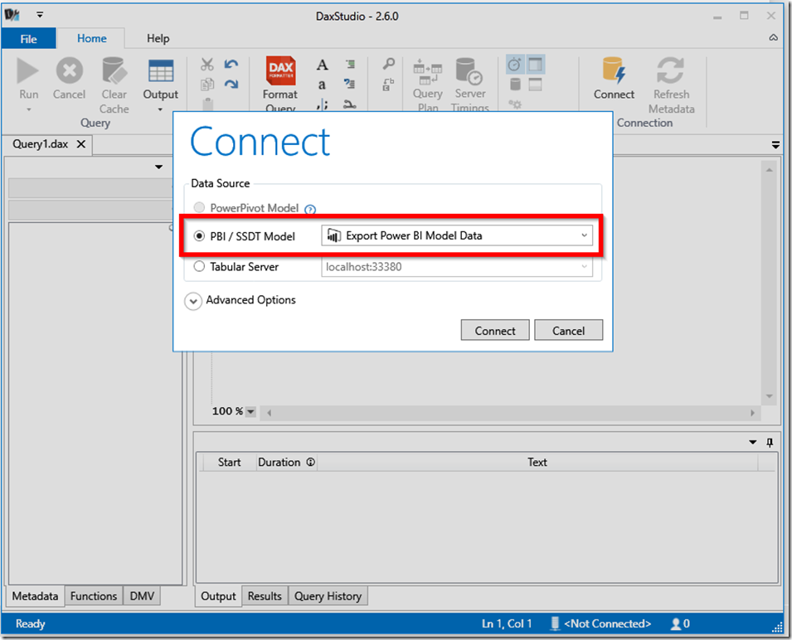Click the Start column header
Screen dimensions: 792x640
click(x=230, y=462)
